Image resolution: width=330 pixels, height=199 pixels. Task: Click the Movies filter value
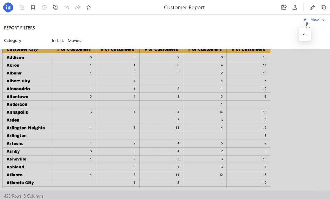click(x=74, y=40)
